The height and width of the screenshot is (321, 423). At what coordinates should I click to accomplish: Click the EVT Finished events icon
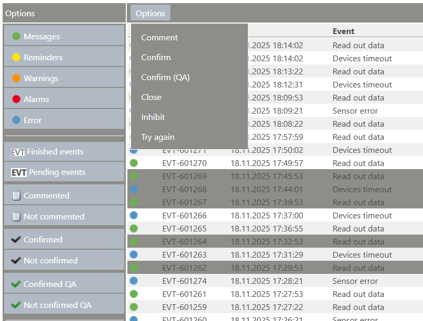point(16,151)
